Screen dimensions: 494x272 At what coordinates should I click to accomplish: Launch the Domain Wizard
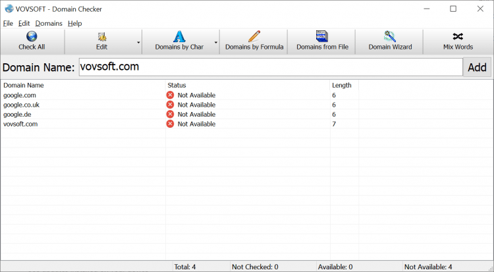pos(390,37)
